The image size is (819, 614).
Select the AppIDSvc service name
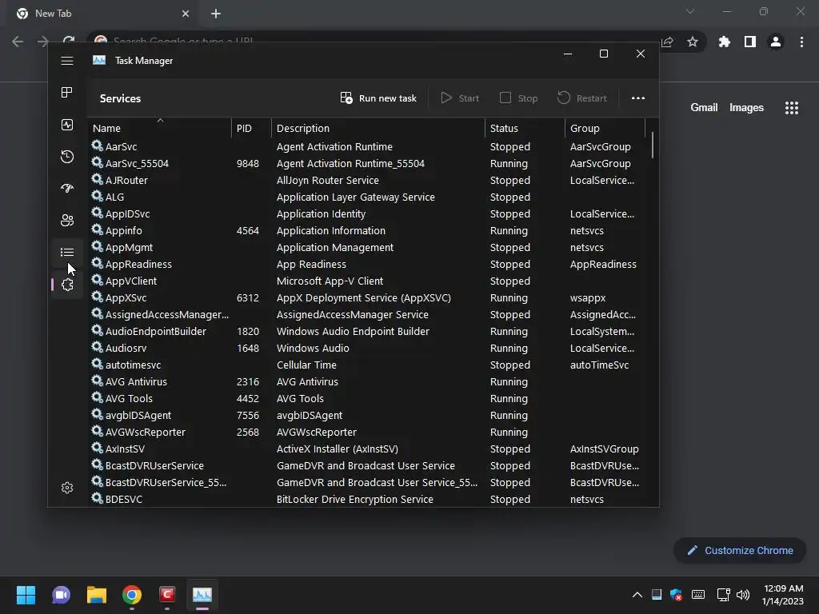click(x=127, y=214)
